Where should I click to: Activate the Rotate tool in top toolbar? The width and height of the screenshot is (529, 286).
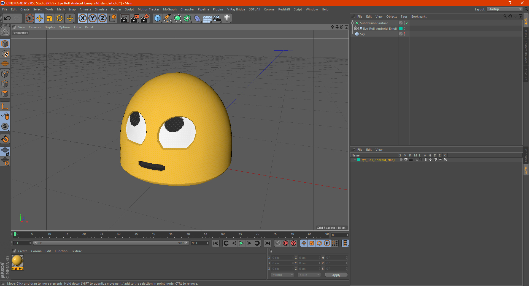pos(60,18)
